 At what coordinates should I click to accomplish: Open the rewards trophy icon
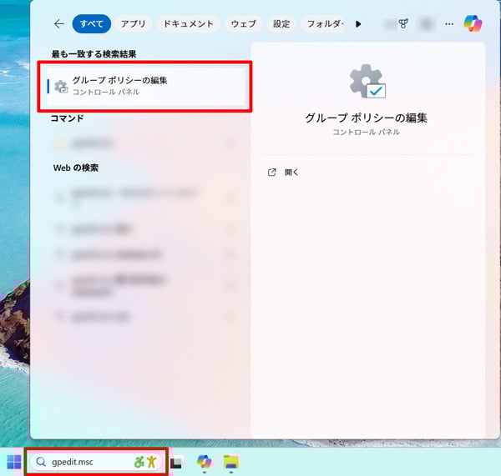[x=403, y=23]
